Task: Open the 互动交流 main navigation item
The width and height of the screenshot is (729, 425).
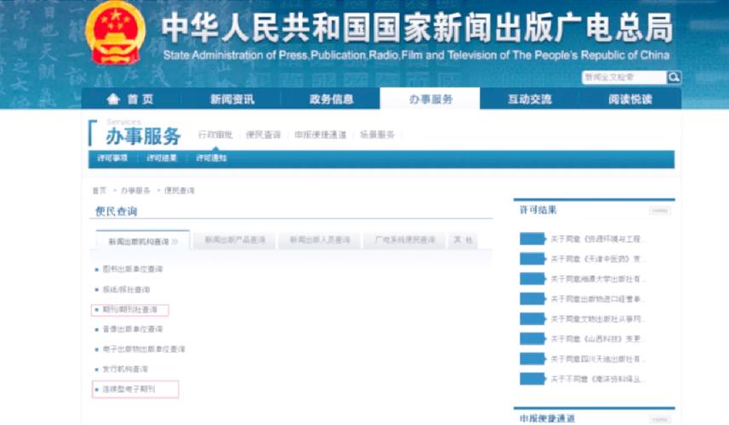Action: click(x=530, y=99)
